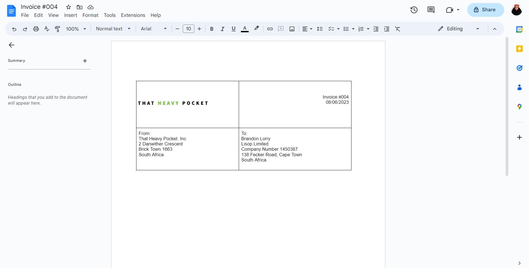Open Google Maps side panel
This screenshot has height=268, width=529.
pos(519,107)
